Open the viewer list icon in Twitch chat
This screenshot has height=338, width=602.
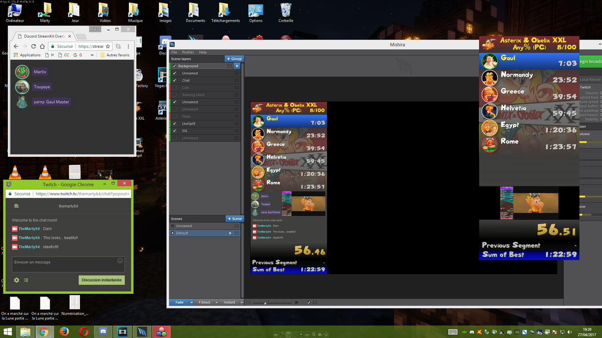(x=26, y=280)
